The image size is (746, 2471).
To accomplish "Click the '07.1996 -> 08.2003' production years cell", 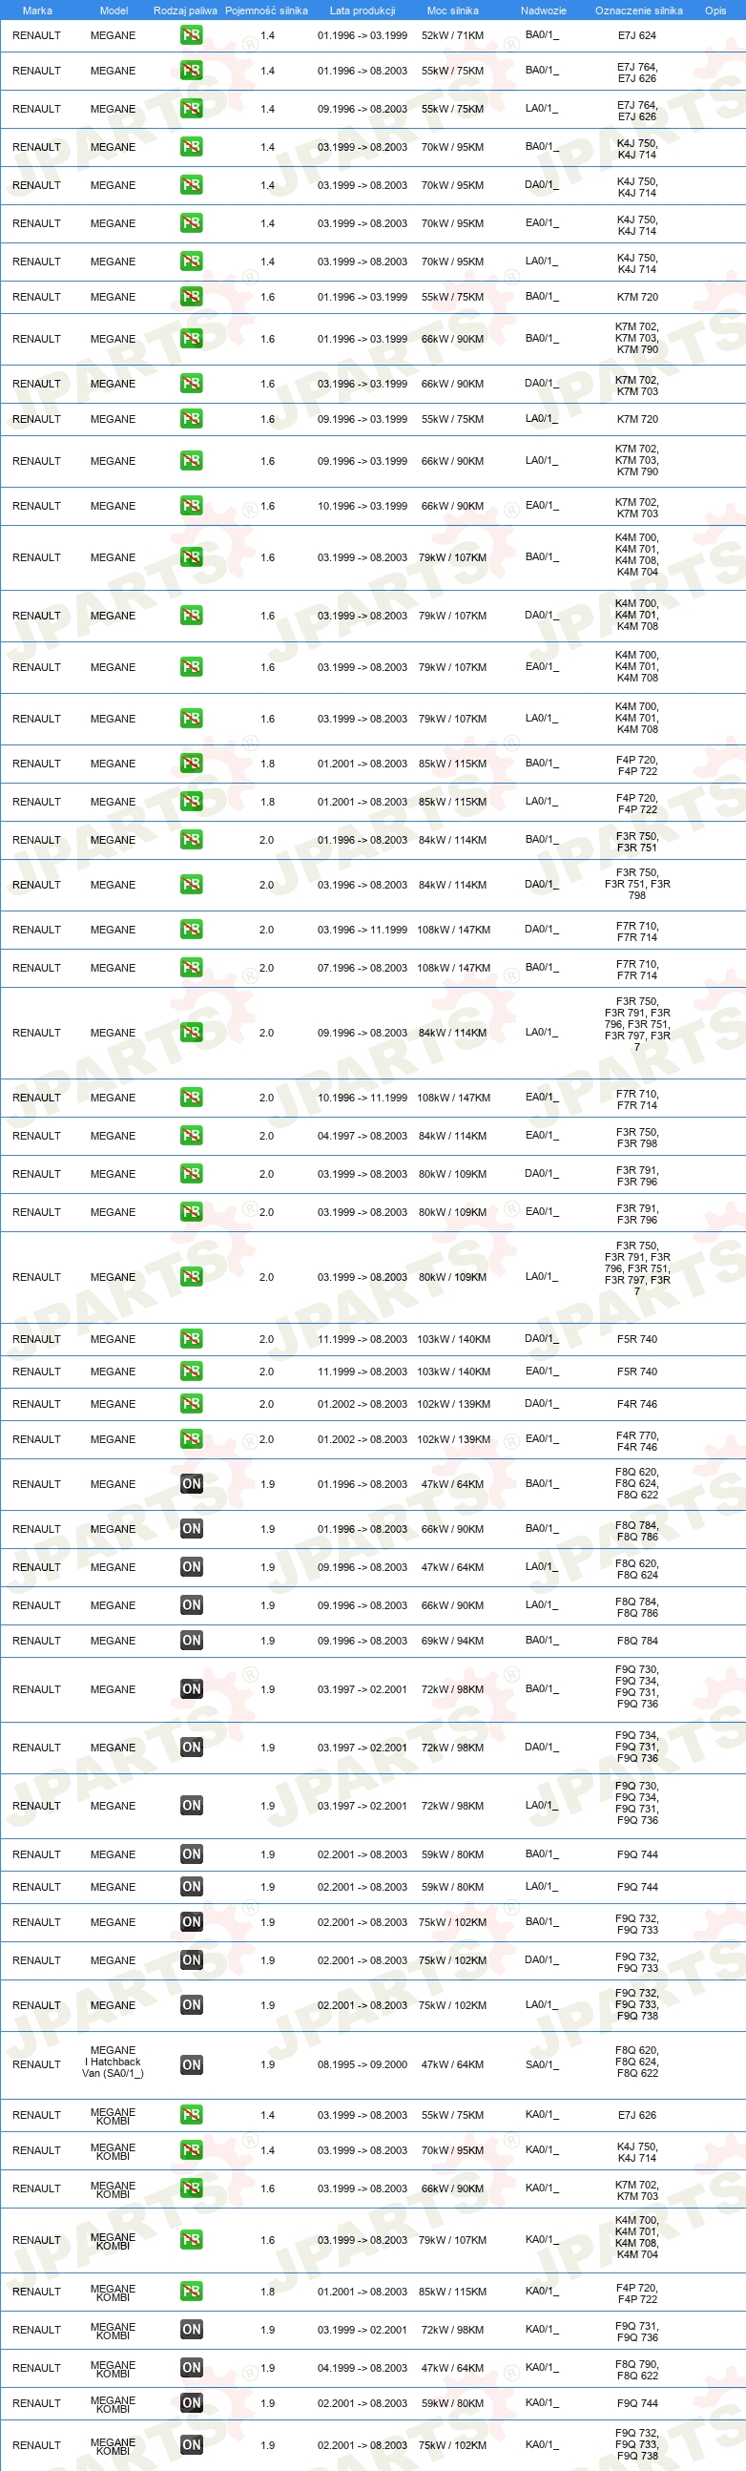I will coord(363,968).
